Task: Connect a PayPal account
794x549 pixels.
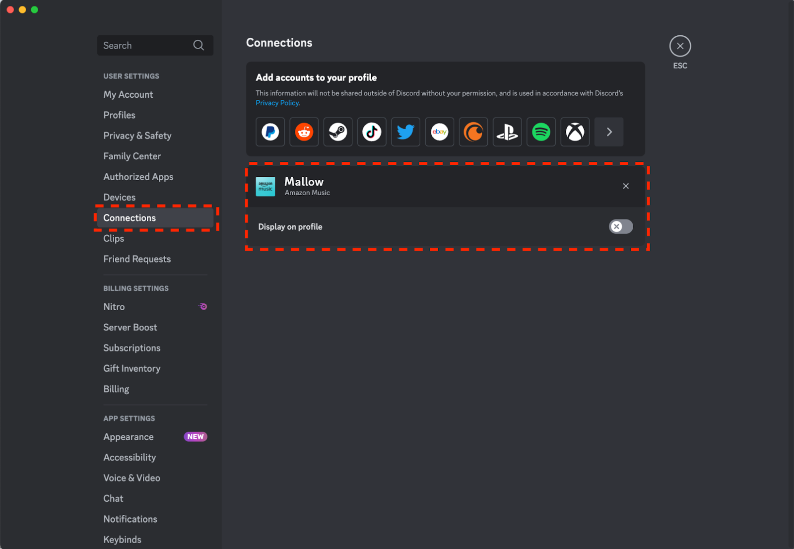Action: point(270,132)
